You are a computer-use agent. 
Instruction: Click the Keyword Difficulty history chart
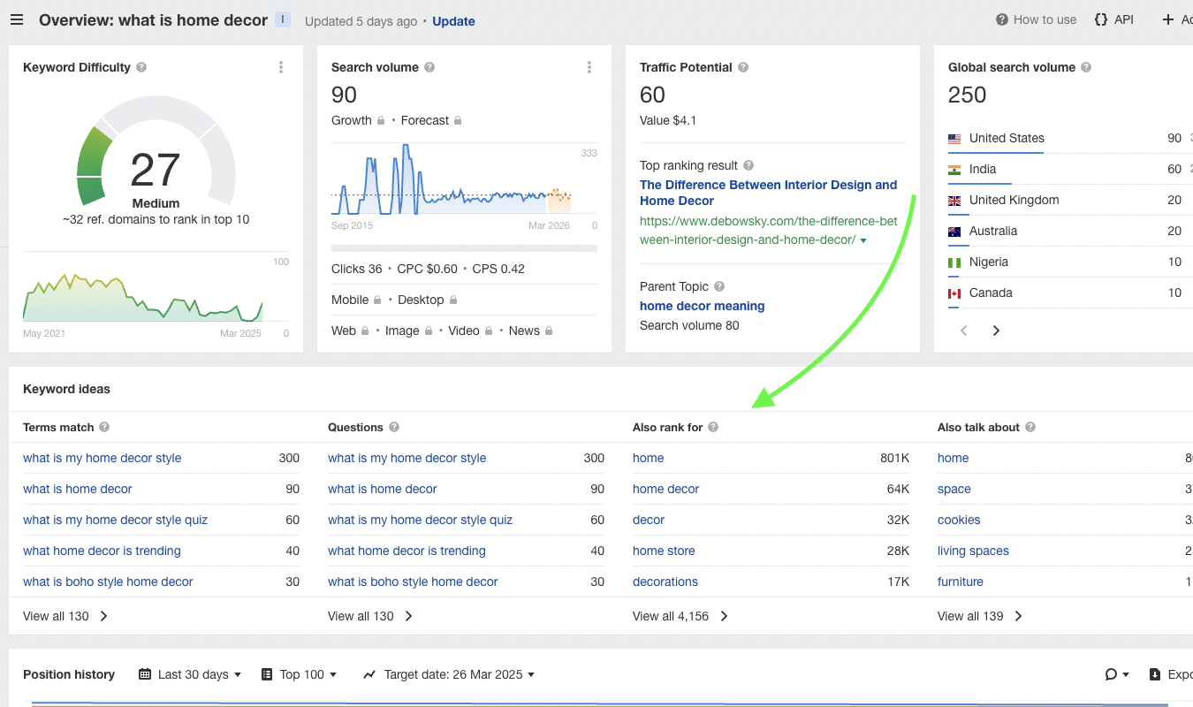(142, 297)
